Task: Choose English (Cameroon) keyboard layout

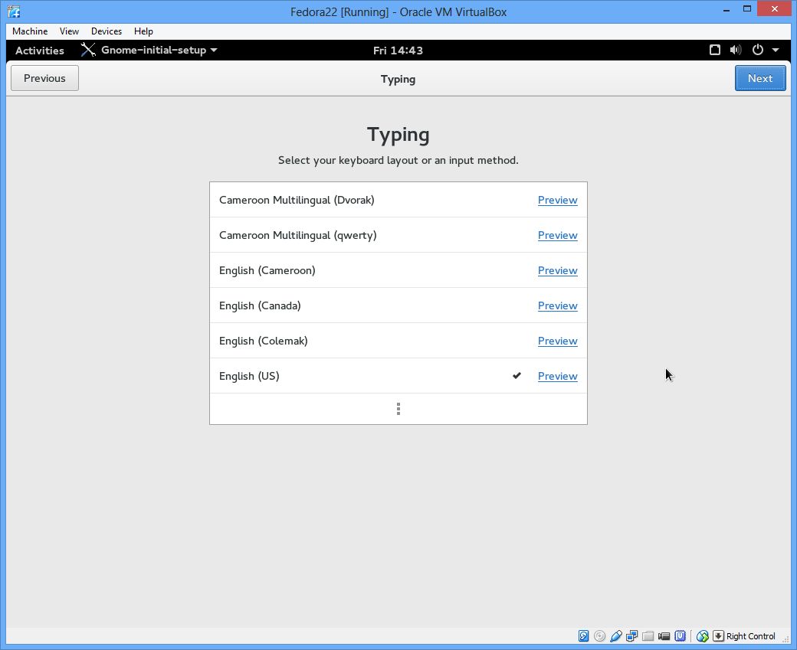Action: pos(398,270)
